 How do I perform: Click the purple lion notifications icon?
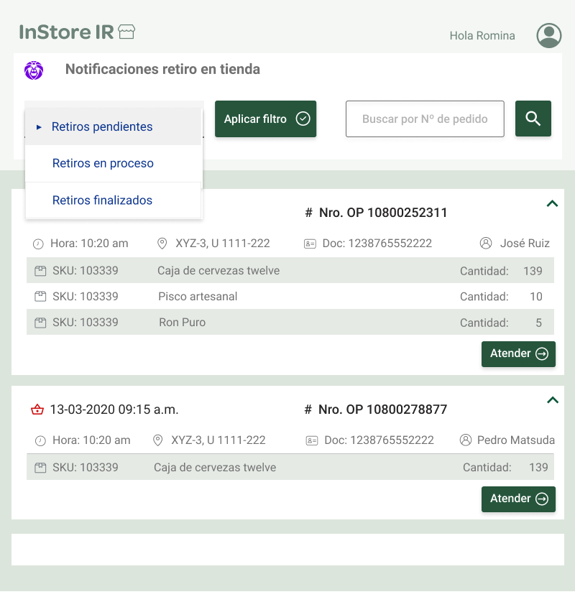34,70
